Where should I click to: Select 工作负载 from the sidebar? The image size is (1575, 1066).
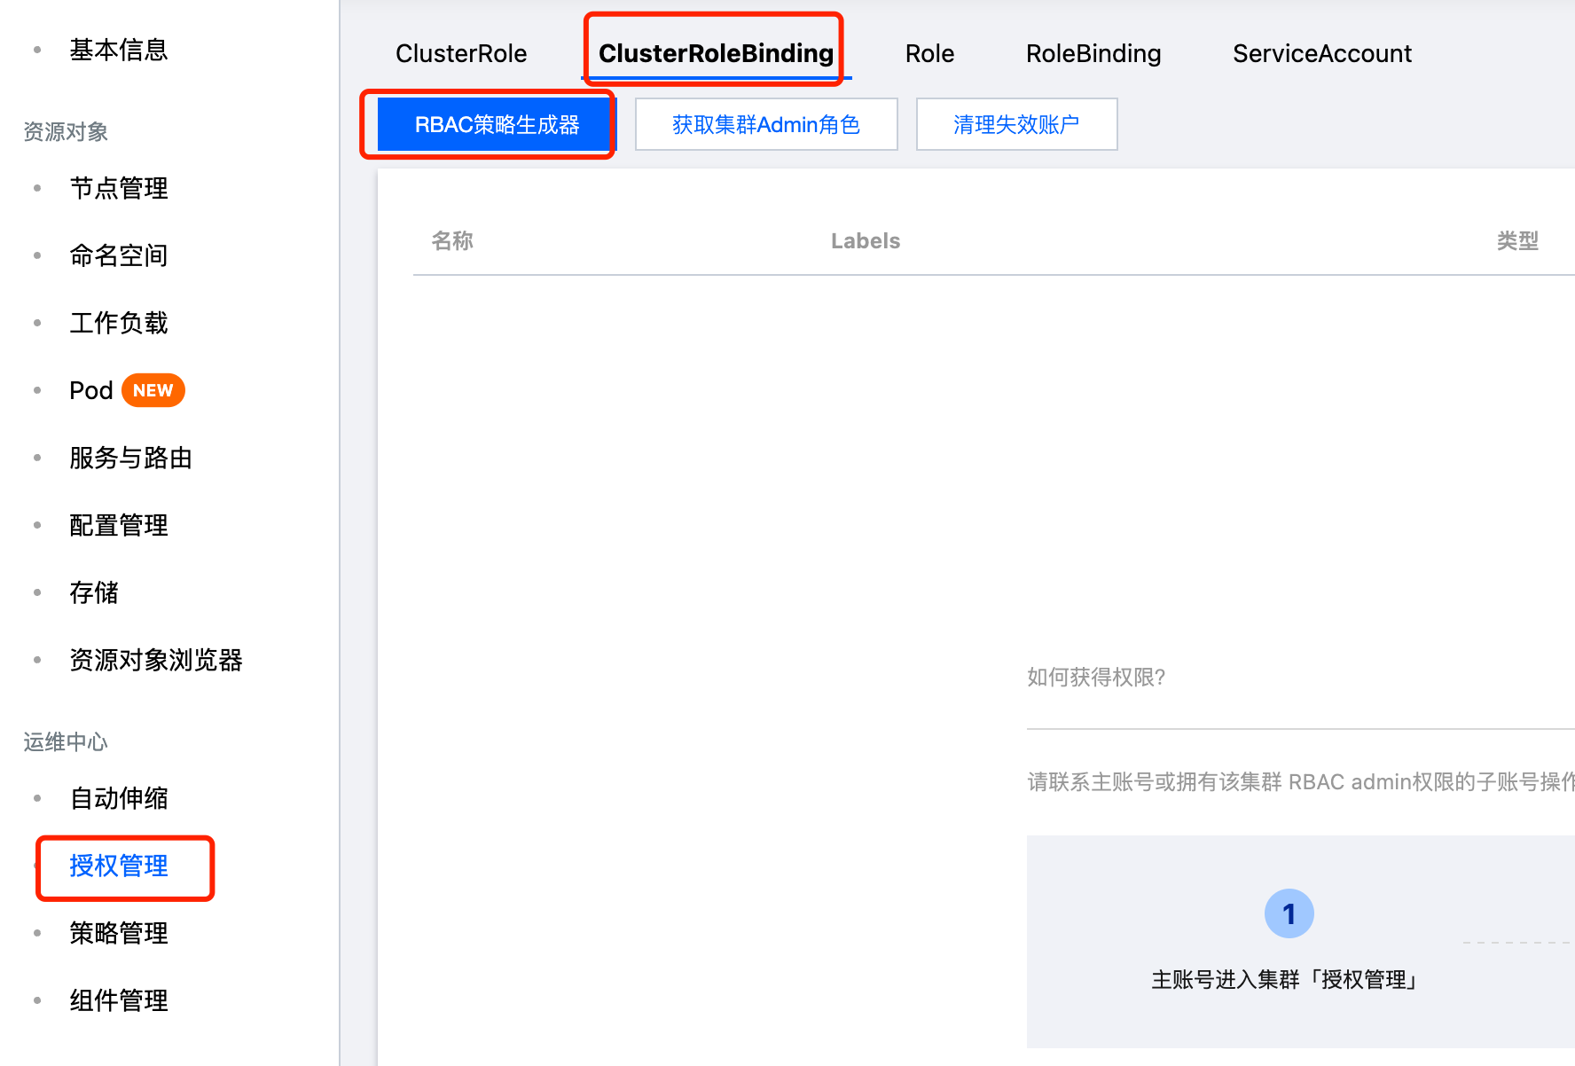(x=119, y=324)
